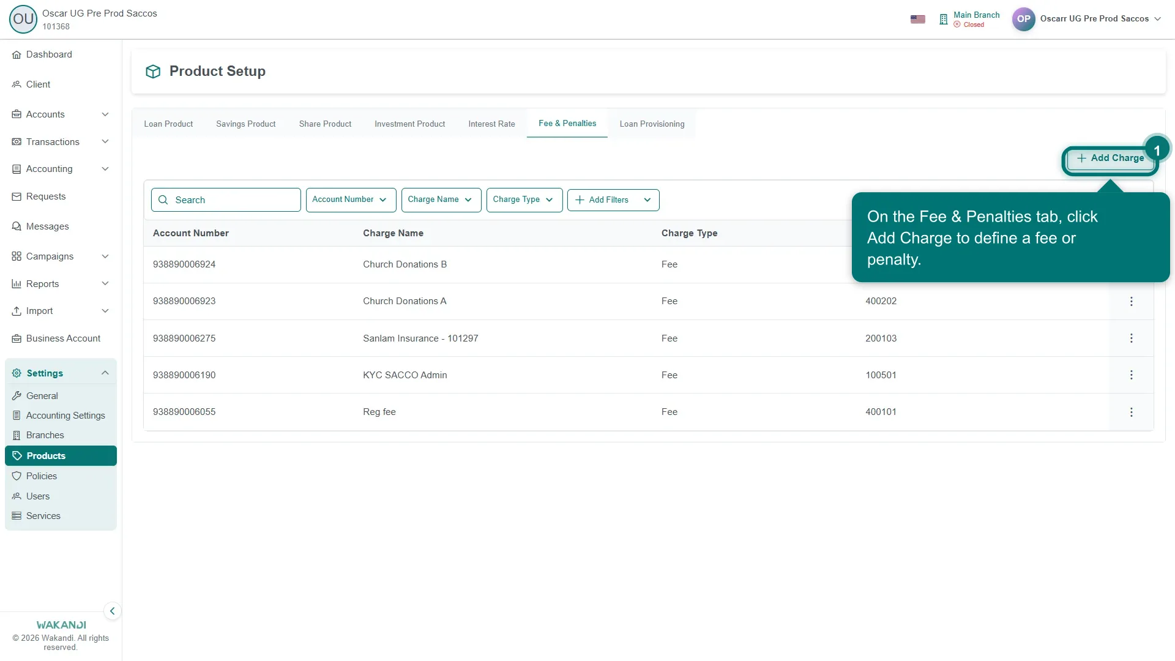
Task: Click the Dashboard home icon
Action: click(17, 55)
